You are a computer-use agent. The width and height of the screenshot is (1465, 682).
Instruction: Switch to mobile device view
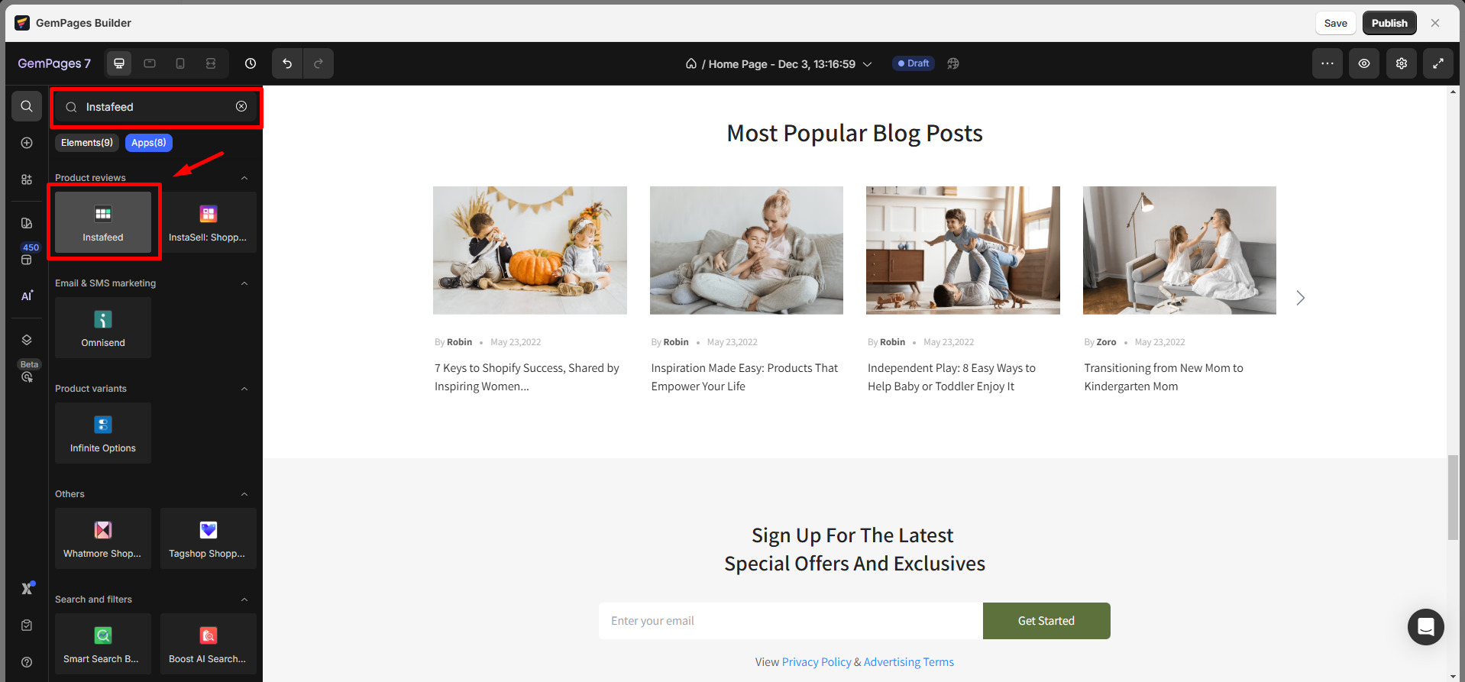point(180,63)
